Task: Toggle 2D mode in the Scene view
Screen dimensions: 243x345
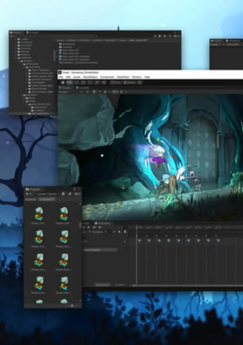Action: tap(88, 92)
